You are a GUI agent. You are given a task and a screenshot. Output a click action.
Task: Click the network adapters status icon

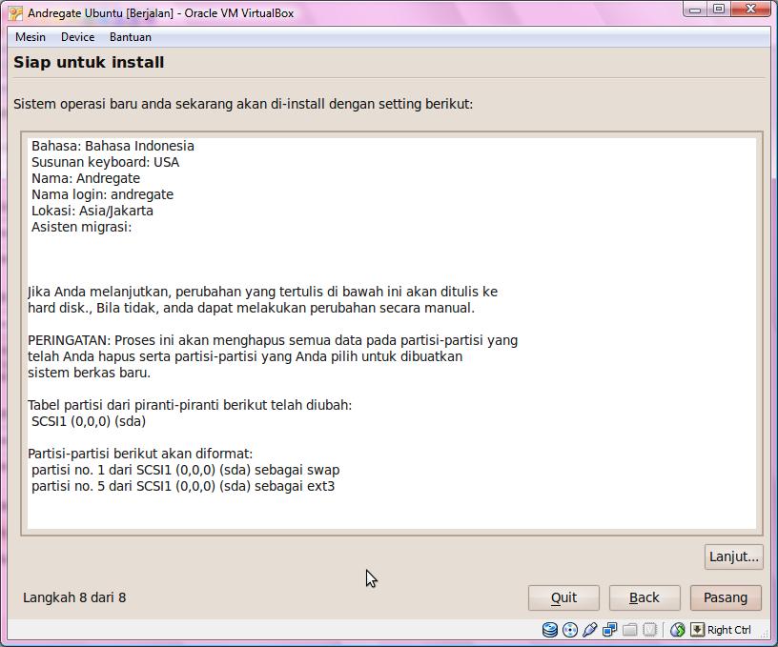coord(610,630)
